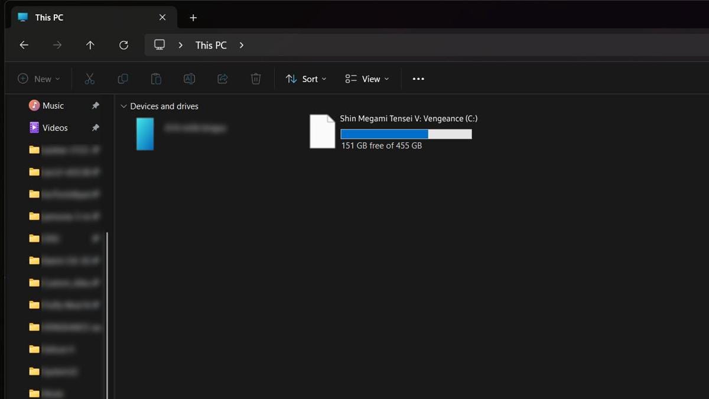Image resolution: width=709 pixels, height=399 pixels.
Task: Open the See more ellipsis menu
Action: (418, 79)
